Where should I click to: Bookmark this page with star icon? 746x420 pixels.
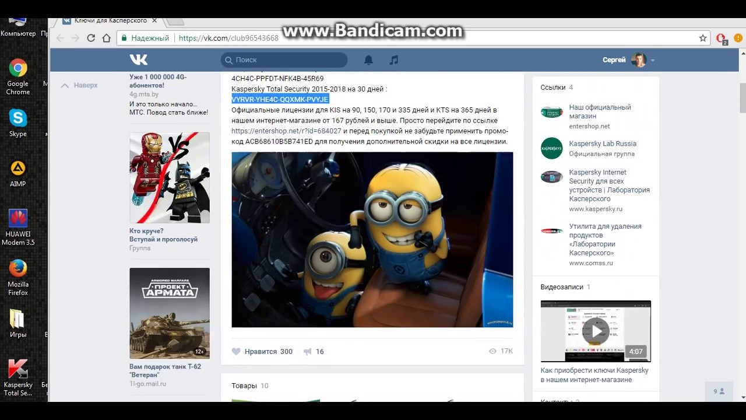point(703,38)
